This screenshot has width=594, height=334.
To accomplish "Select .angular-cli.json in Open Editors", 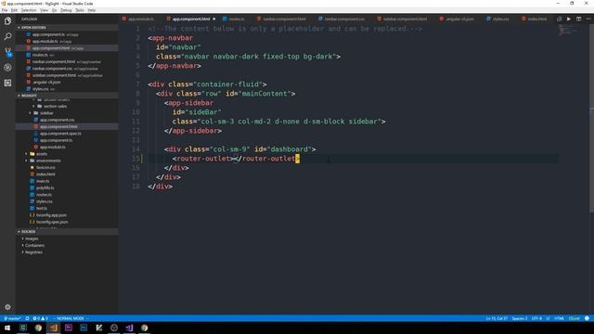I will click(46, 83).
